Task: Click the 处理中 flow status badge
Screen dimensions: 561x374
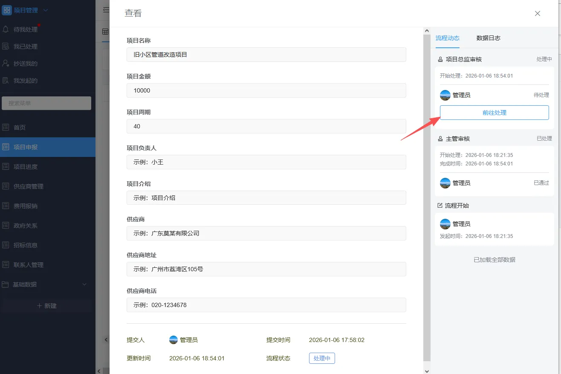Action: tap(321, 358)
